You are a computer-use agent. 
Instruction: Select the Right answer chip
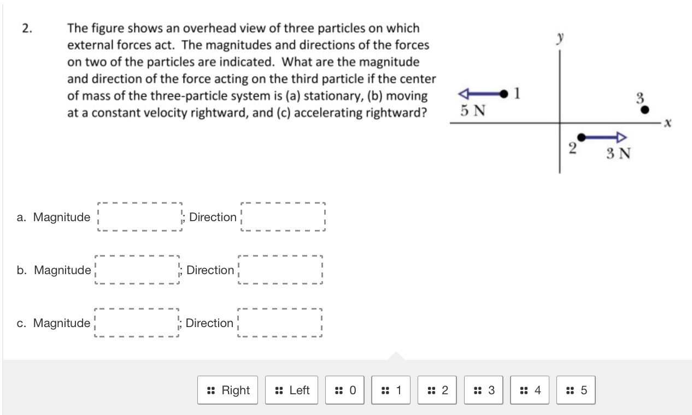pyautogui.click(x=227, y=389)
